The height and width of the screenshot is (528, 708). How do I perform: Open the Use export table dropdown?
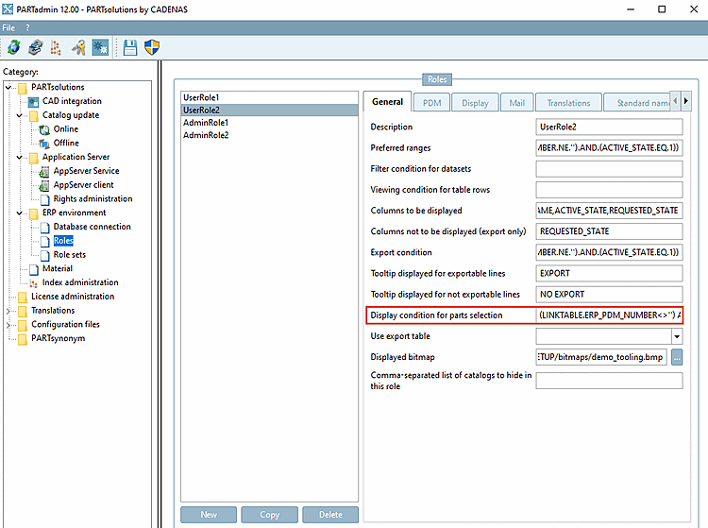677,336
